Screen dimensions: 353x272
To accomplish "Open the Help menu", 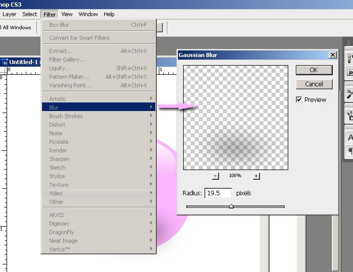I will [x=109, y=14].
